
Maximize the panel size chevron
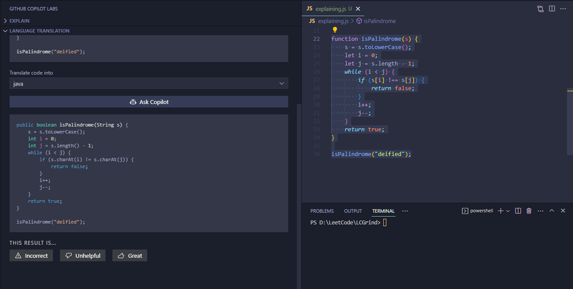(552, 211)
